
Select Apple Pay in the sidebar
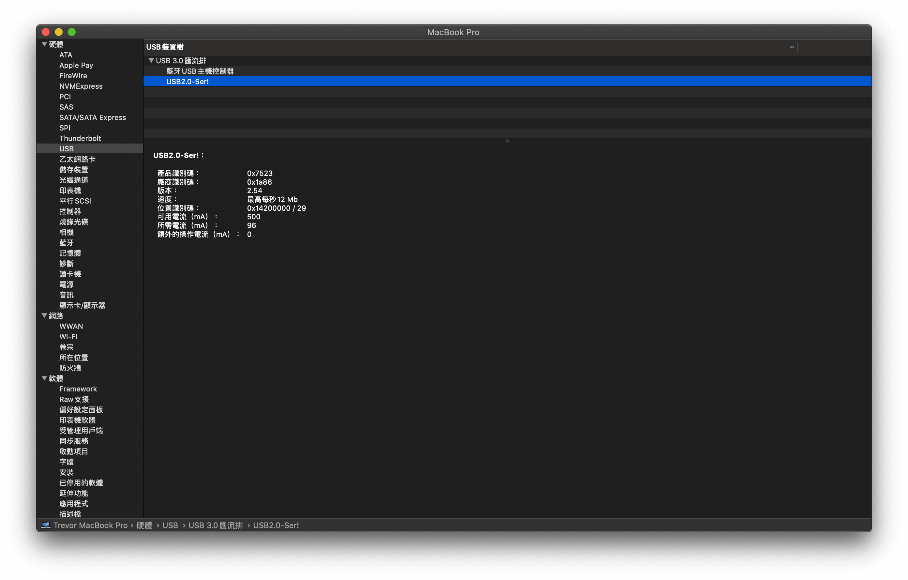[76, 65]
